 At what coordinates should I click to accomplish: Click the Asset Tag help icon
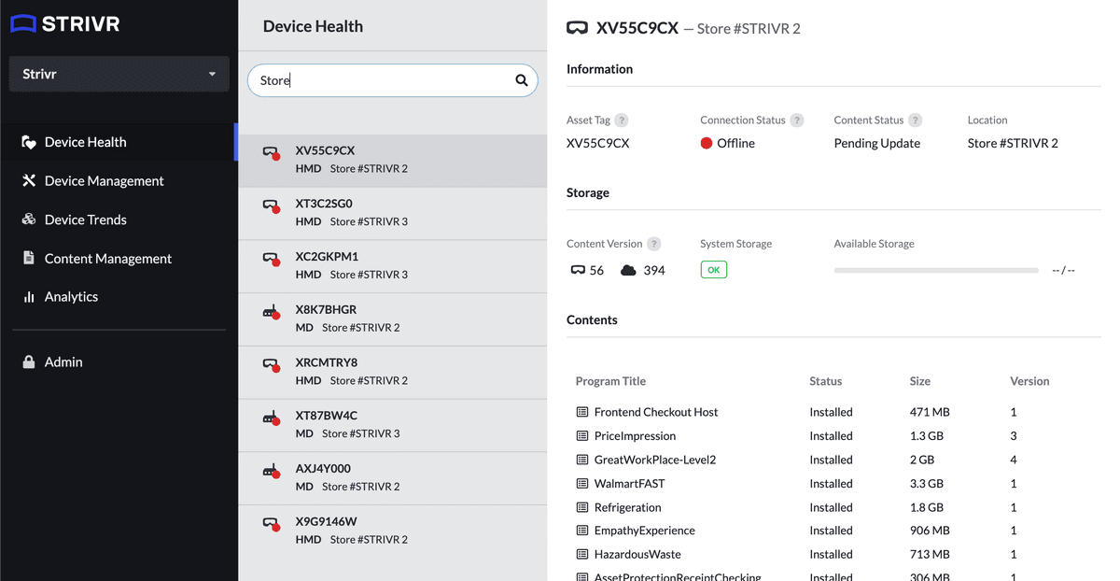[x=622, y=120]
